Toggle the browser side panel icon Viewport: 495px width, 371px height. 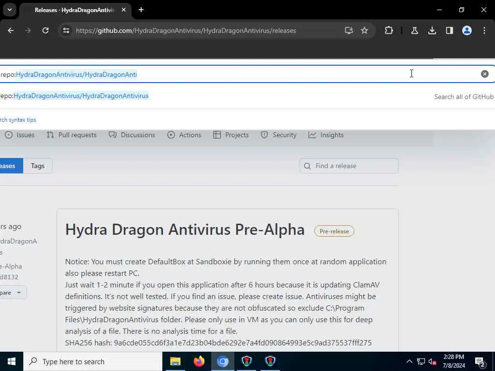tap(449, 30)
